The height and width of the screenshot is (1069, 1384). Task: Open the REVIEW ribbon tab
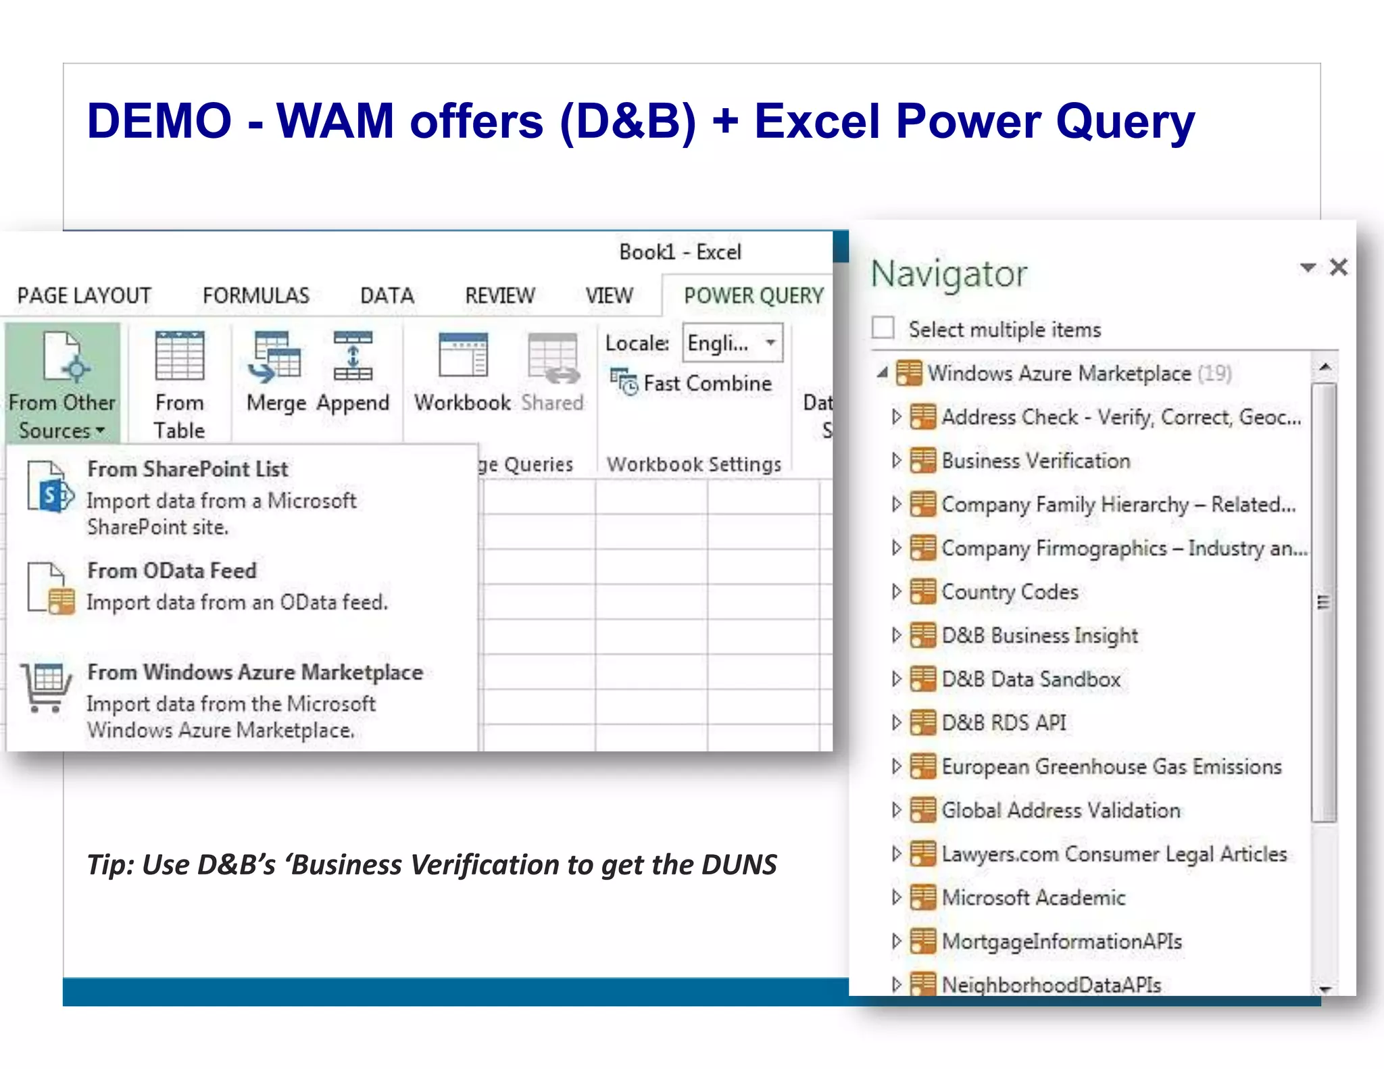point(499,295)
